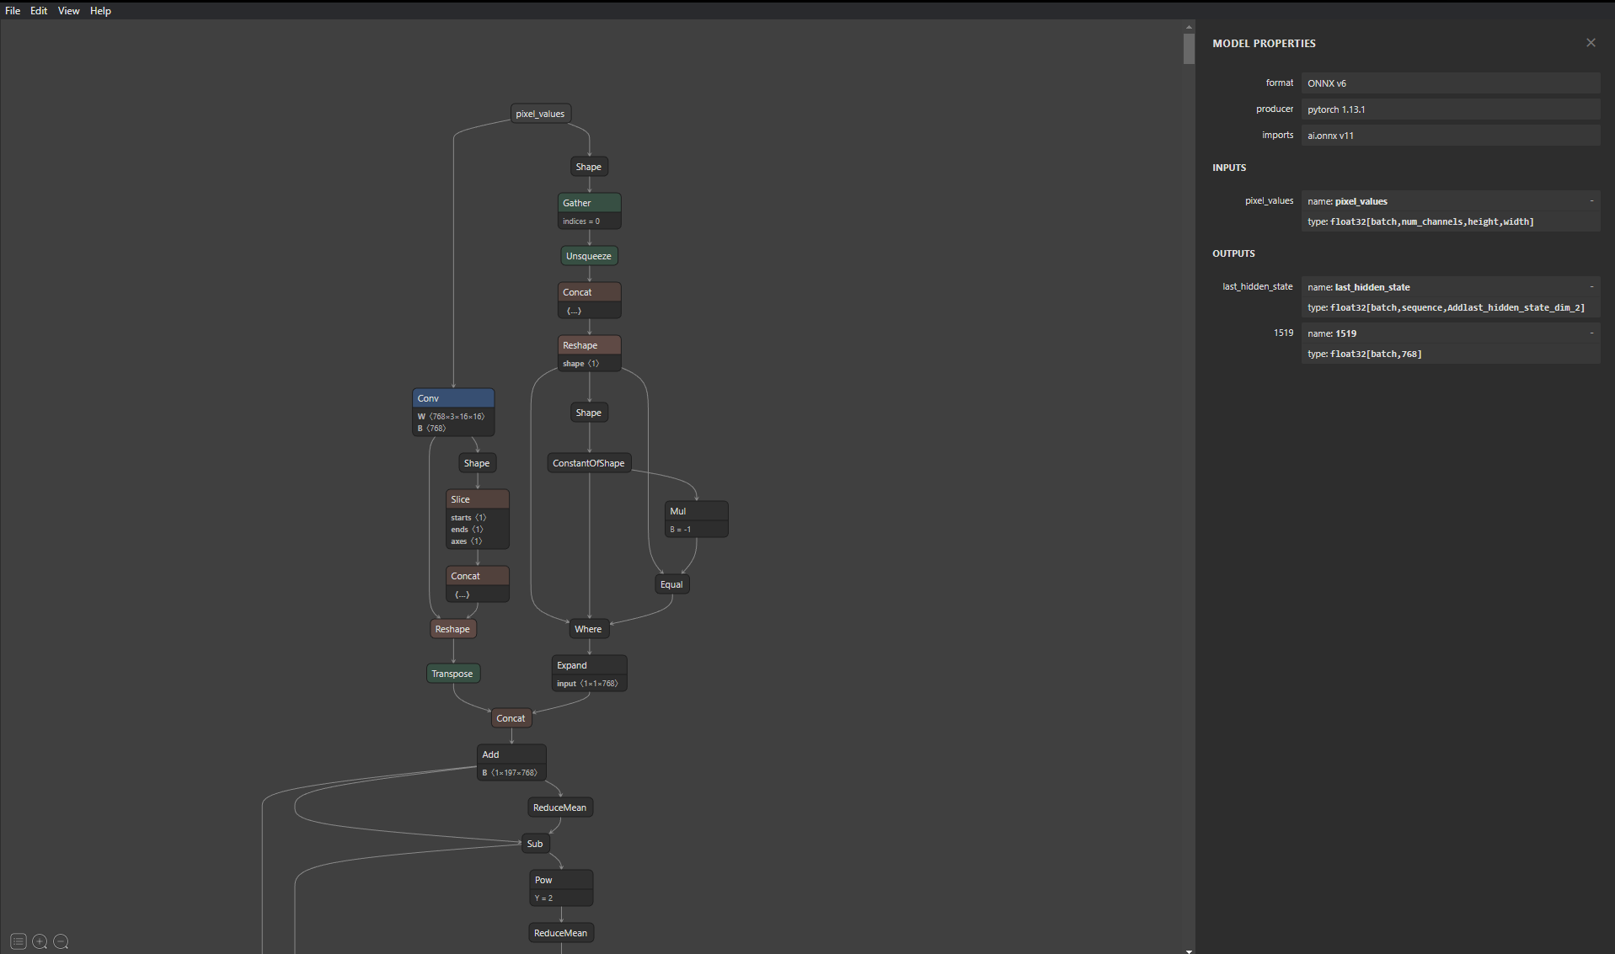Select the Where node

[x=588, y=628]
